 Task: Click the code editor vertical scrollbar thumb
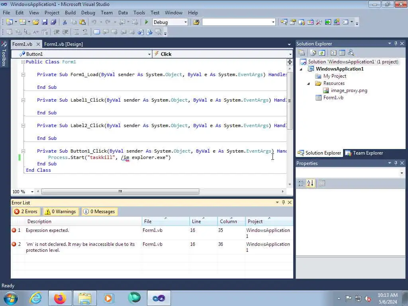tap(290, 101)
